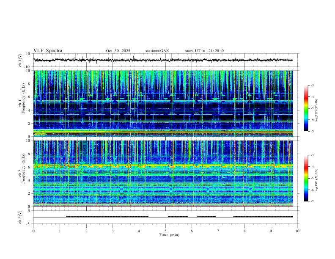The image size is (335, 259).
Task: Click the "ch.1(V)" waveform axis label
Action: coord(21,60)
